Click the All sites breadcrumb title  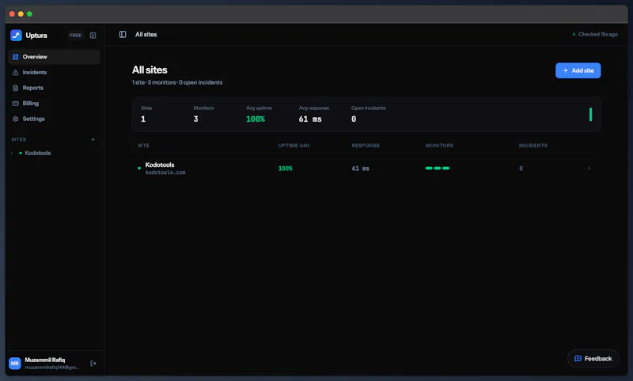click(146, 35)
